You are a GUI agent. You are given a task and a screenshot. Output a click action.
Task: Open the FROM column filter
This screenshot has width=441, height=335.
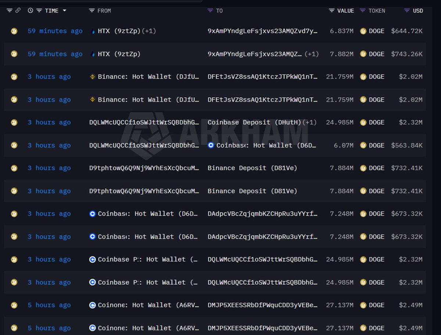click(92, 11)
